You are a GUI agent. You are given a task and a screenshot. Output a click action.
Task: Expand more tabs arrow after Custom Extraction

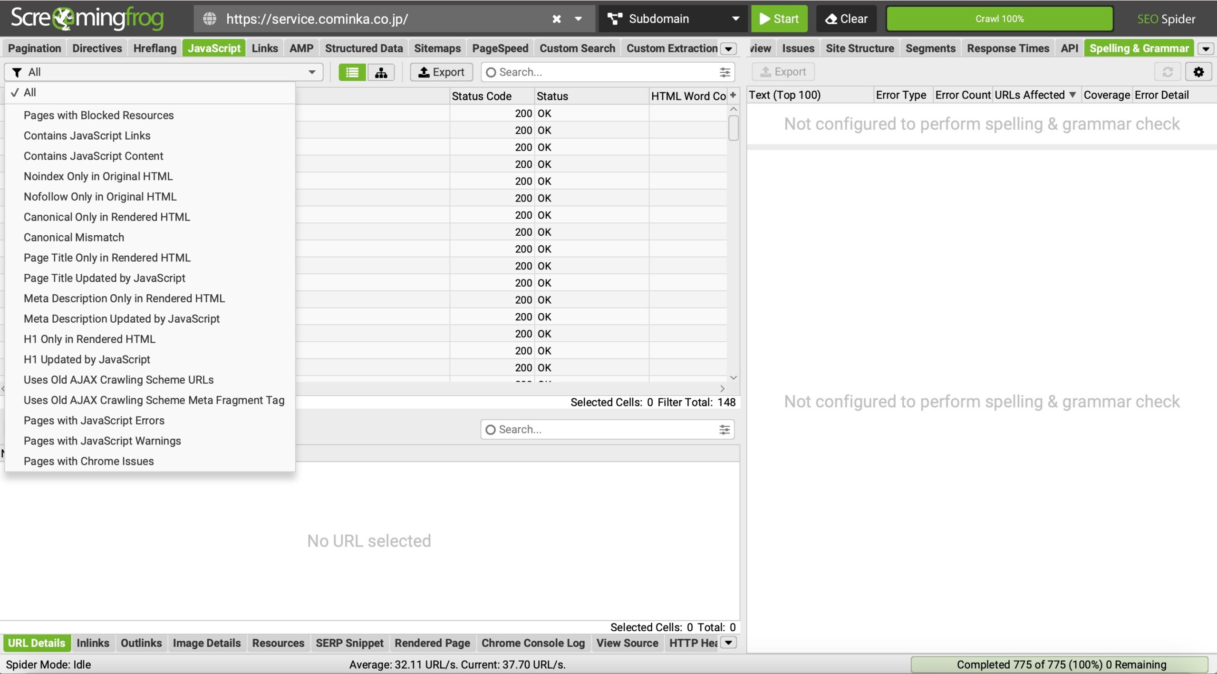[728, 48]
